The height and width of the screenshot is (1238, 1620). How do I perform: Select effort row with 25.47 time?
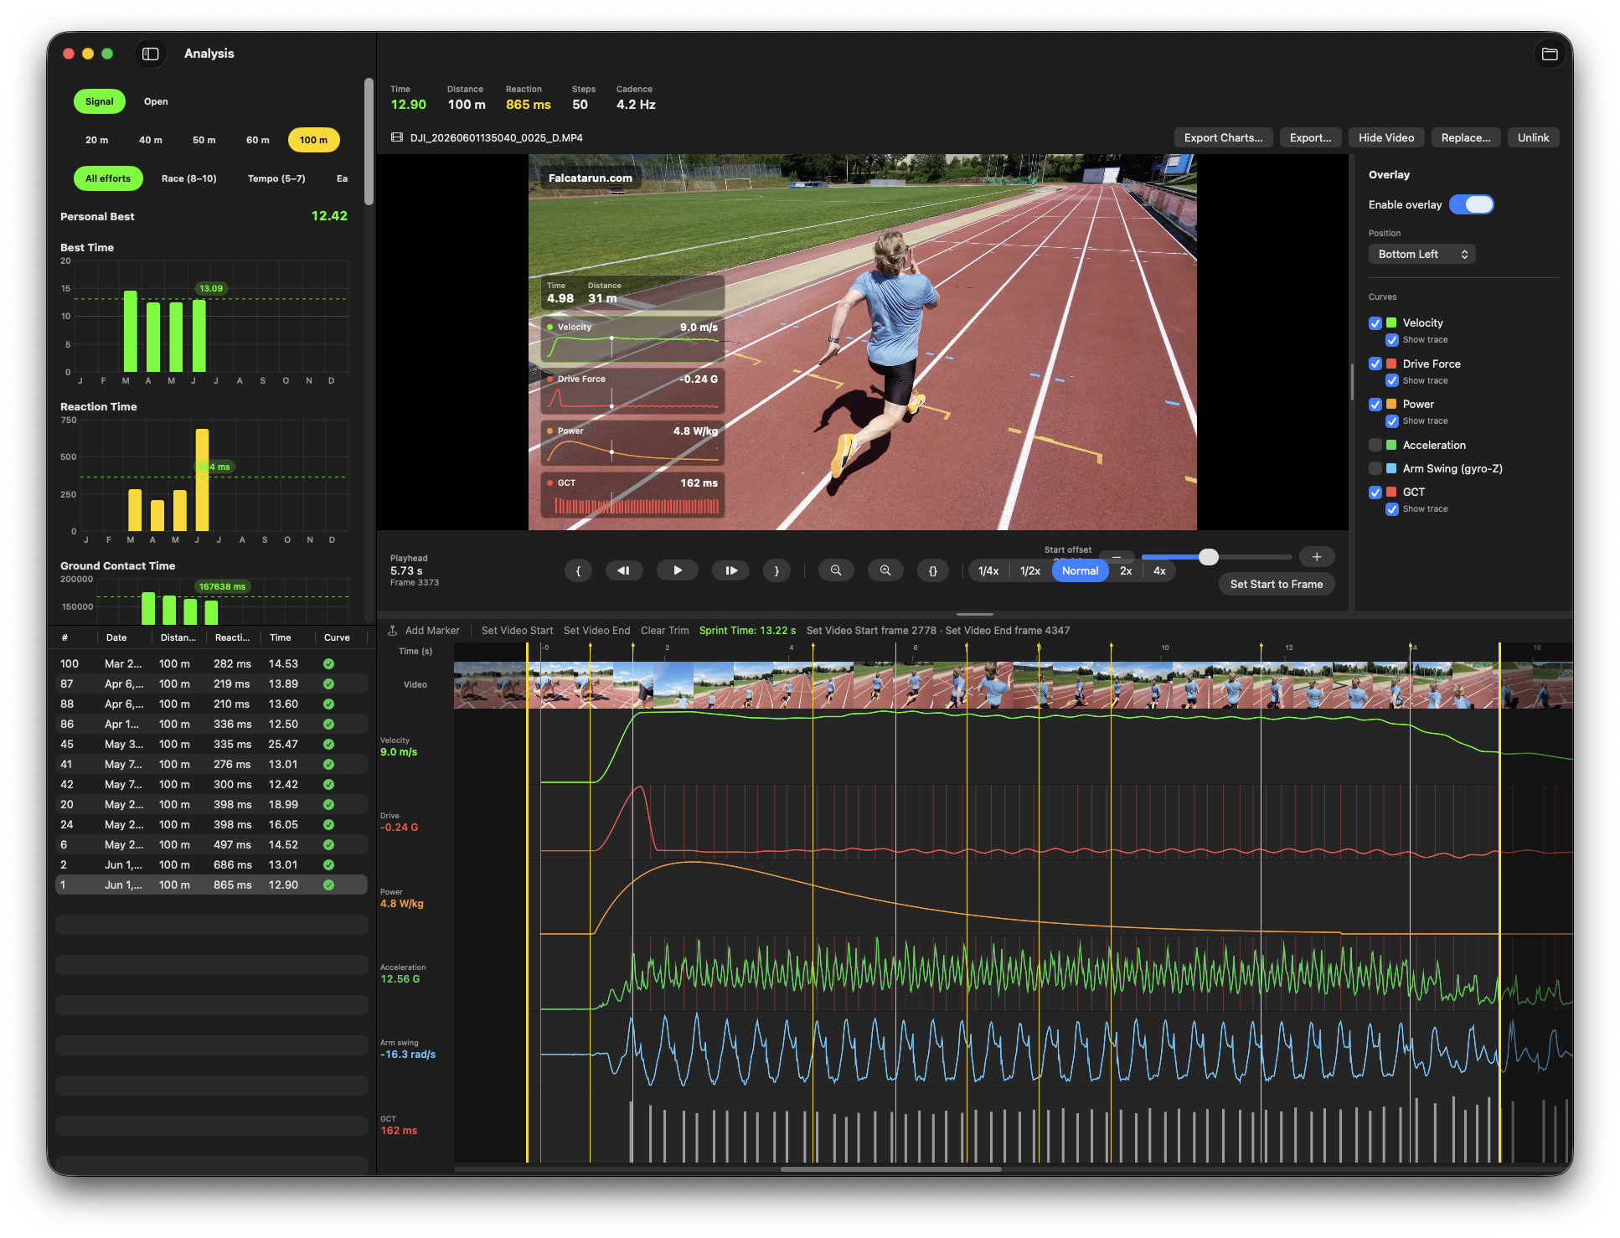[x=211, y=744]
